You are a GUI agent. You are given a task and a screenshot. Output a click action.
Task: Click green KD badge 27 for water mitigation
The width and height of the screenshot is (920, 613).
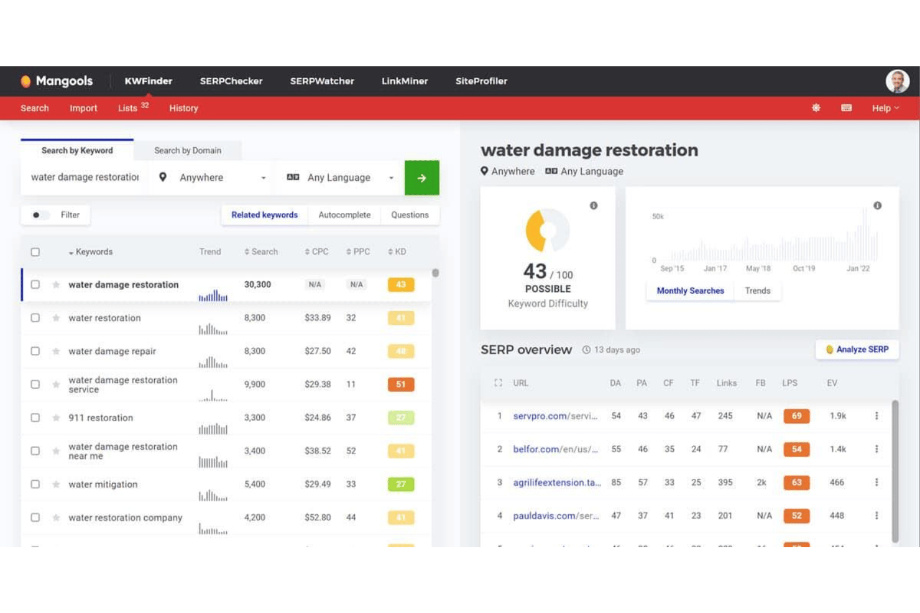pos(401,484)
